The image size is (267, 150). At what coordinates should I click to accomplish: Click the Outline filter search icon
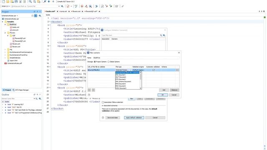tap(36, 99)
